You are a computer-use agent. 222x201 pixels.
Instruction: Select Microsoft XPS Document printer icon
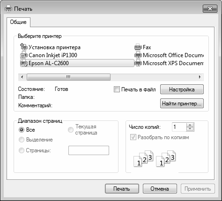tap(138, 63)
